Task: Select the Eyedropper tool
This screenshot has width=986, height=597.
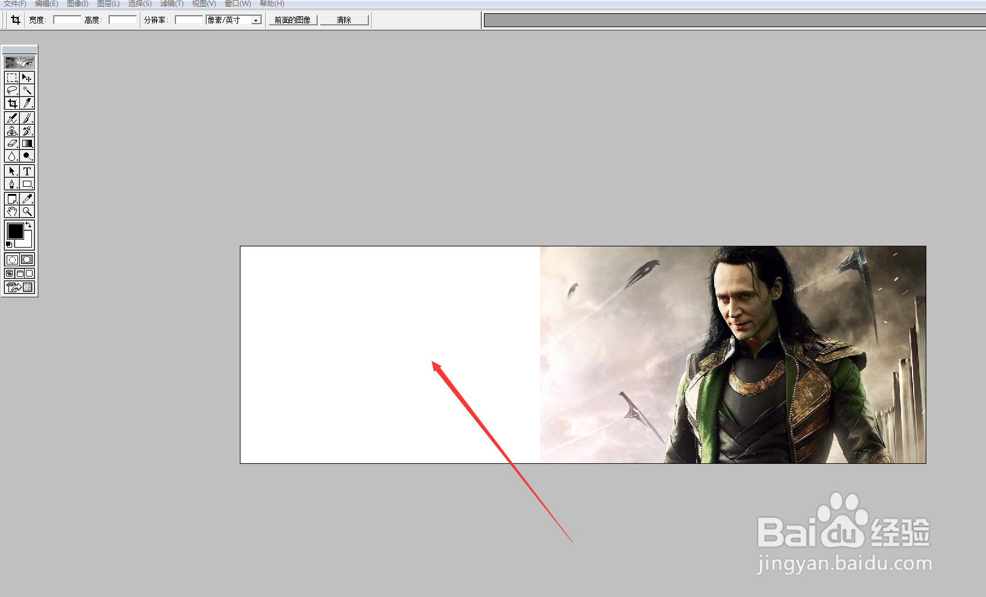Action: click(x=27, y=199)
